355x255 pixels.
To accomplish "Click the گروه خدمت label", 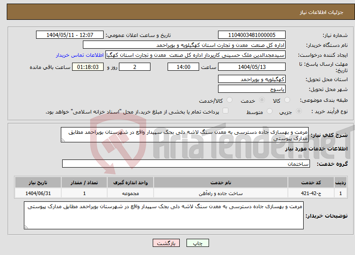I will click(x=332, y=164).
